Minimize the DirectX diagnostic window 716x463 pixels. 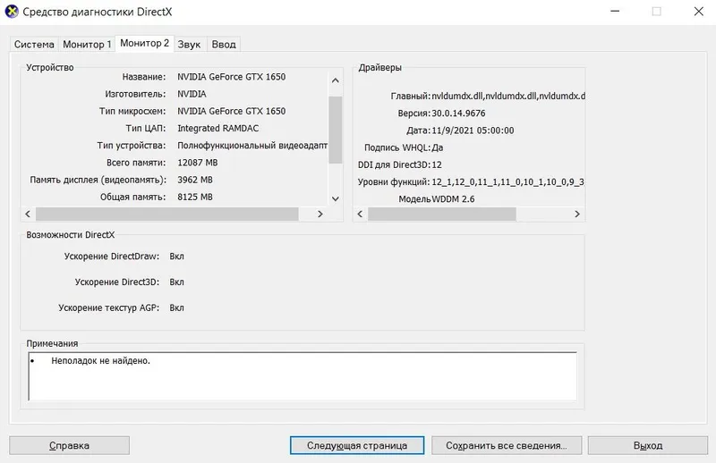(x=615, y=12)
